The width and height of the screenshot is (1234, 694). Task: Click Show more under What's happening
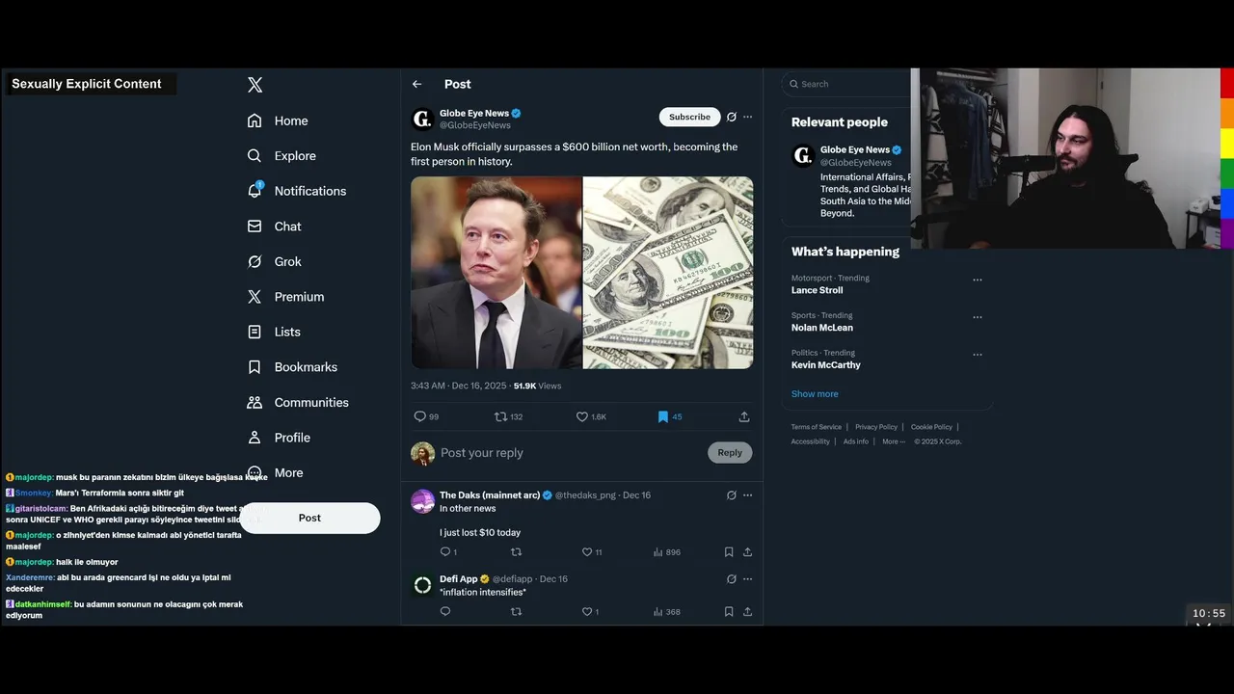click(x=815, y=394)
